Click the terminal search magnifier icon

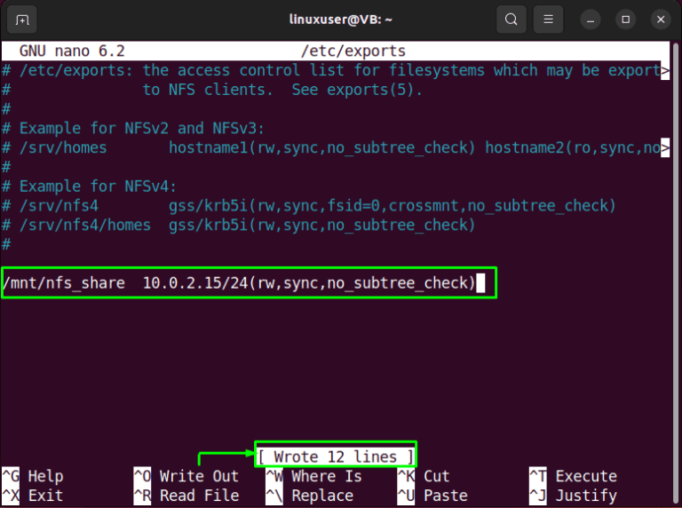(511, 19)
